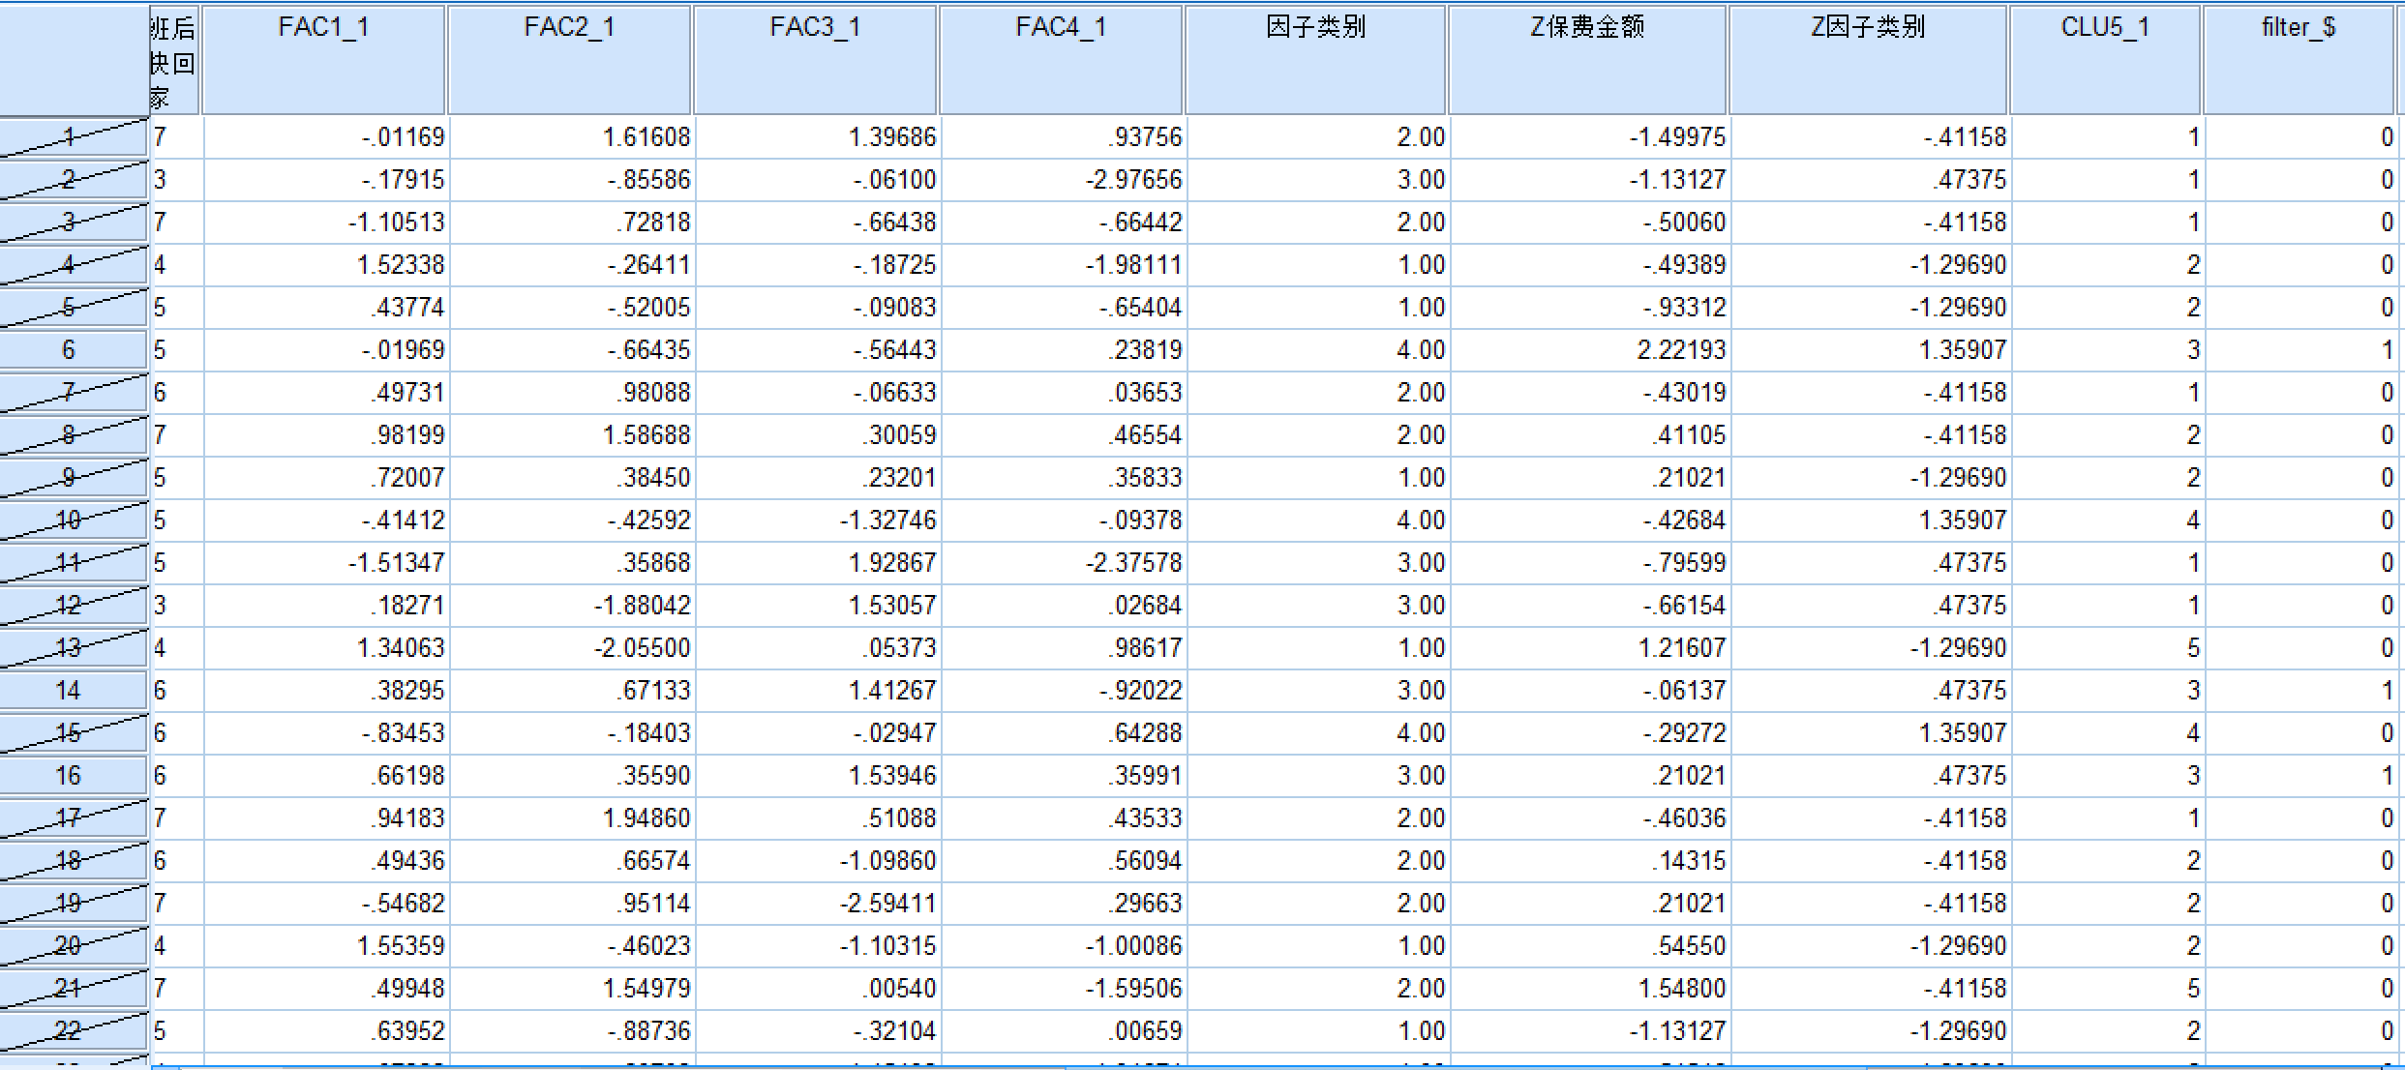Click FAC4_1 cell value -1.00086
Viewport: 2405px width, 1070px height.
1062,946
